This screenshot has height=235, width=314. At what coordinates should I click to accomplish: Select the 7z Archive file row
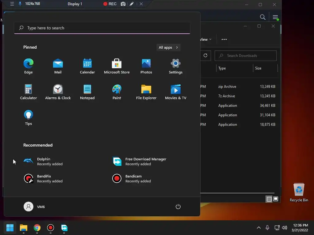click(x=238, y=96)
